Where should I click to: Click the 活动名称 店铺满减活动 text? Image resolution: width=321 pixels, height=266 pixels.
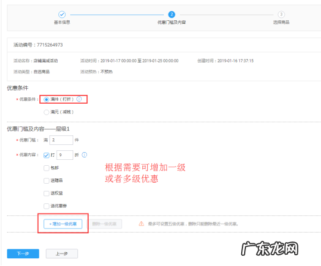click(x=36, y=61)
